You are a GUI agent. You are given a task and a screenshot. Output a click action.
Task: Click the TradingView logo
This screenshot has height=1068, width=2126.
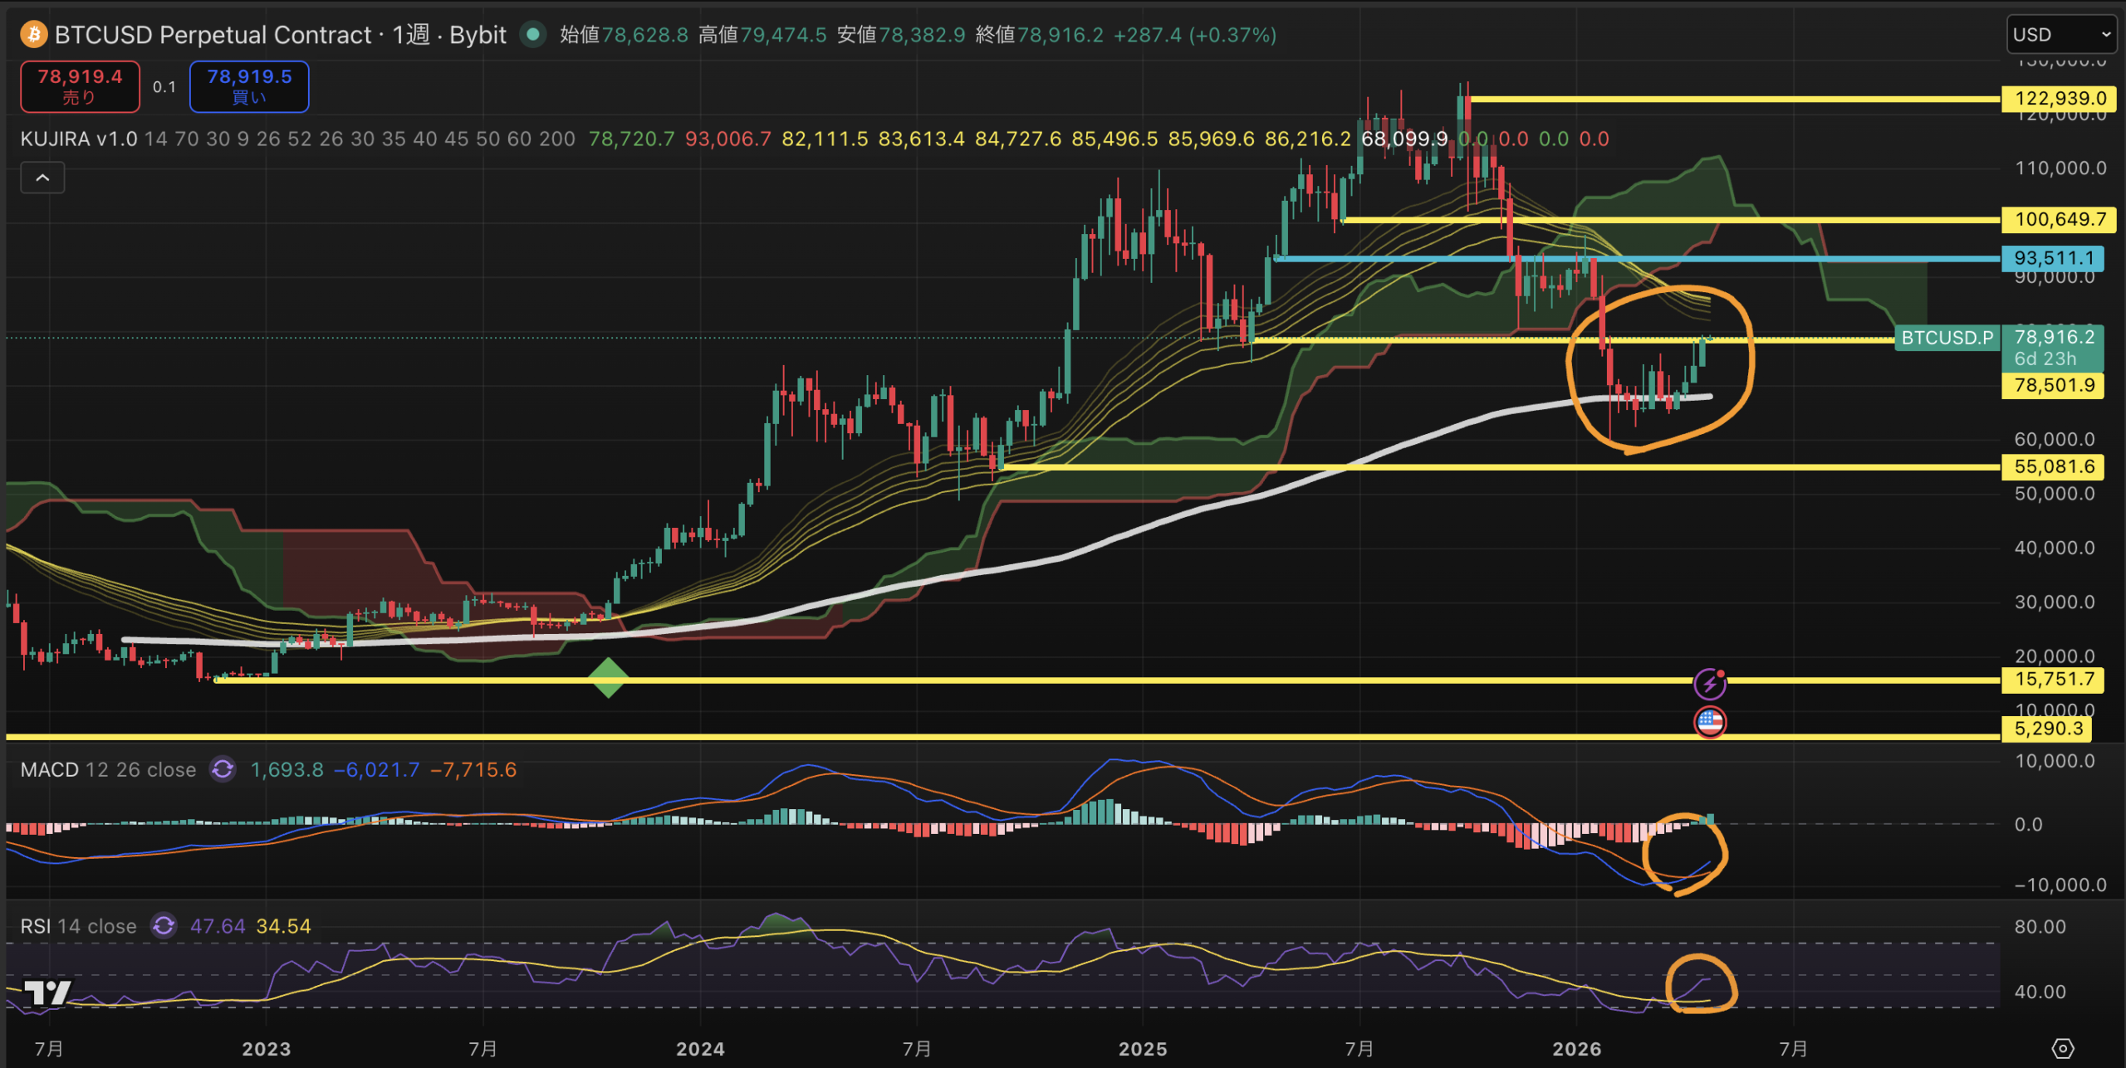point(47,992)
